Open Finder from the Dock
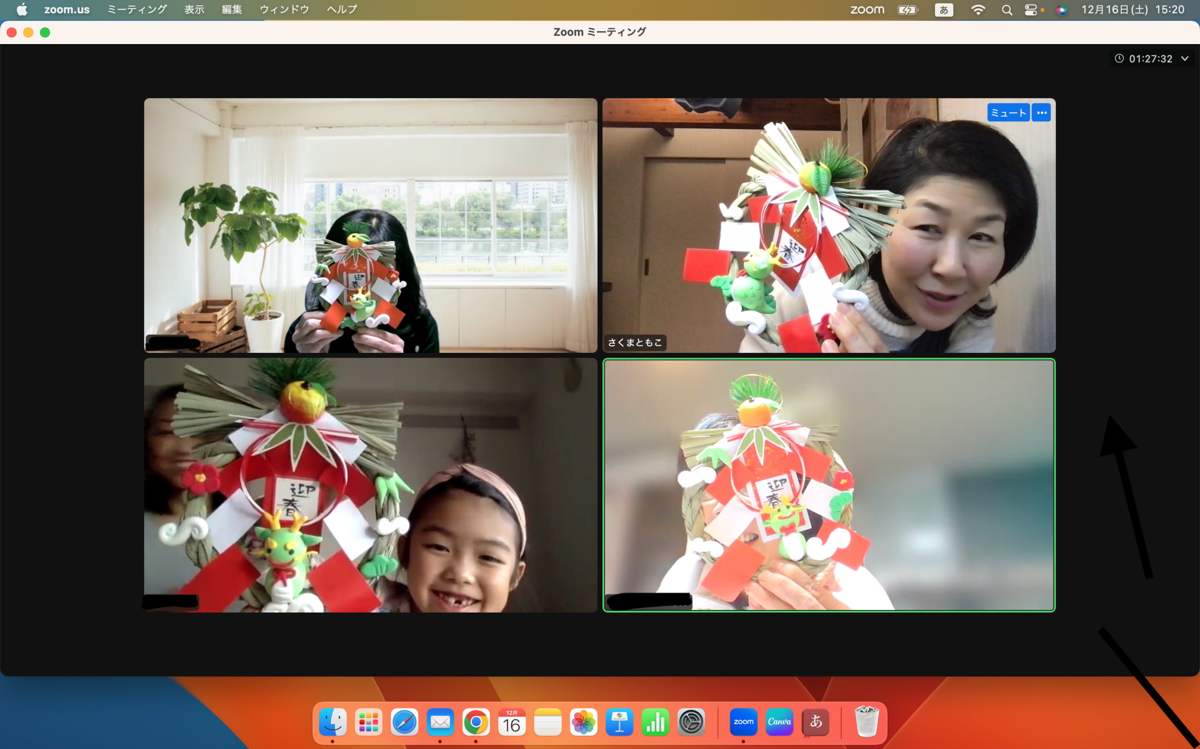The image size is (1200, 749). click(332, 722)
